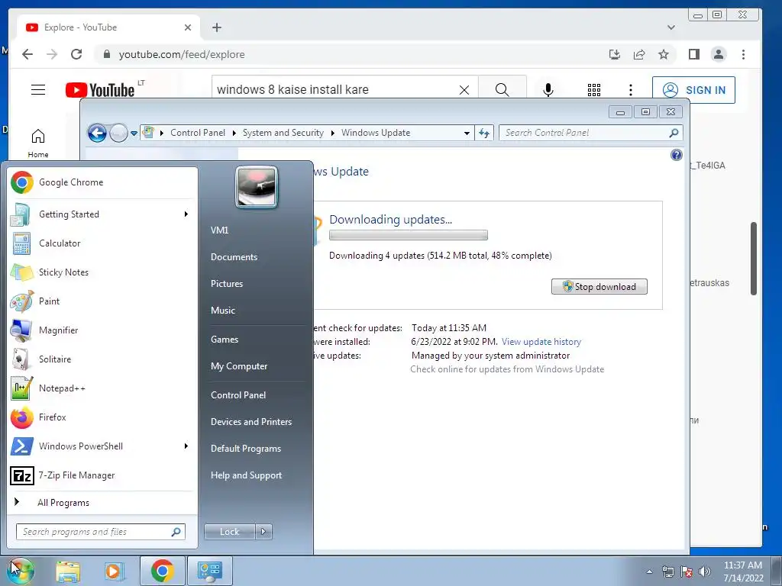Expand Getting Started submenu arrow
The width and height of the screenshot is (782, 586).
[x=186, y=214]
